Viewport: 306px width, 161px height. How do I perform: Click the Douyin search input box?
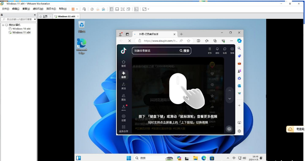tap(155, 51)
